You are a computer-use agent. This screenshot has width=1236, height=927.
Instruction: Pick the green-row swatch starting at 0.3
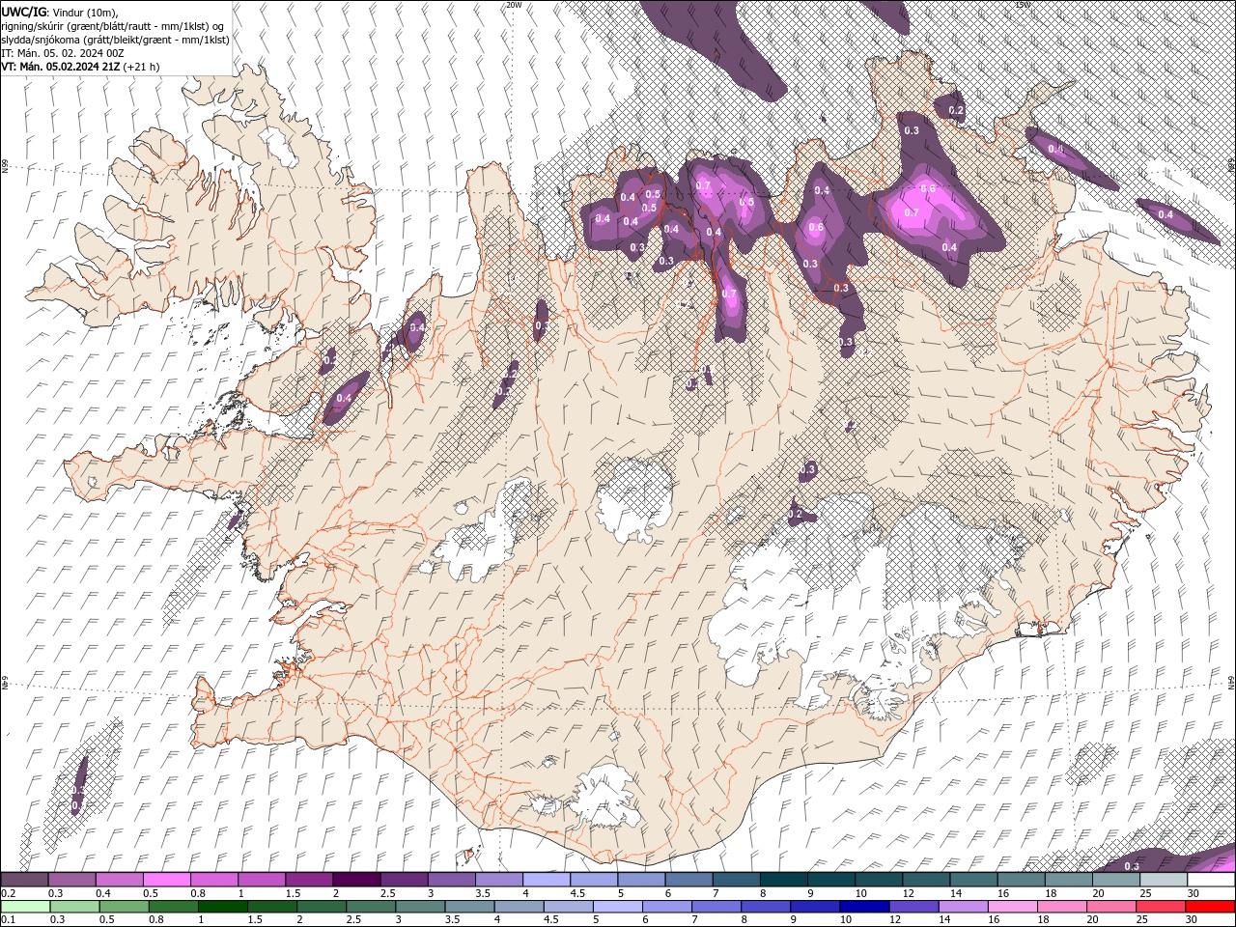73,907
